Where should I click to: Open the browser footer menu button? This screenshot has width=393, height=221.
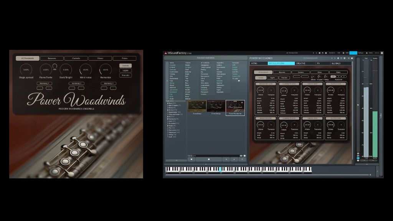tap(242, 159)
